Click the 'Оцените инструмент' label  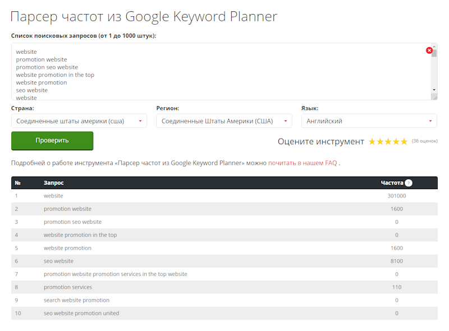tap(320, 141)
